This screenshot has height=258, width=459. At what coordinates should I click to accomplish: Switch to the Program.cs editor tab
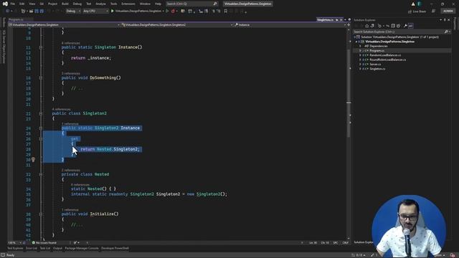coord(16,19)
